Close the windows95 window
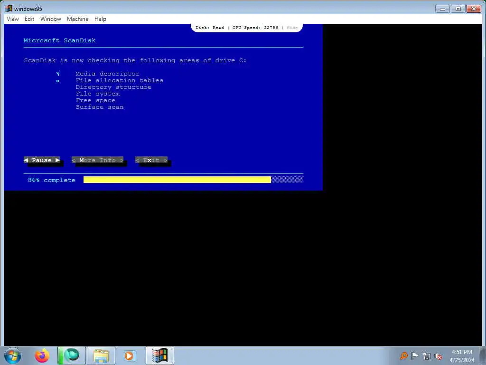 [x=474, y=9]
